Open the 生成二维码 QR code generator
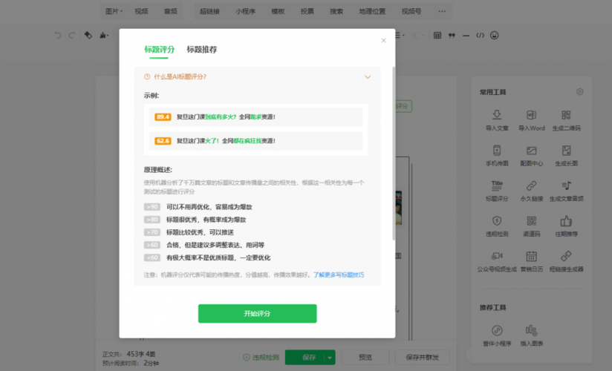The width and height of the screenshot is (612, 371). coord(566,120)
